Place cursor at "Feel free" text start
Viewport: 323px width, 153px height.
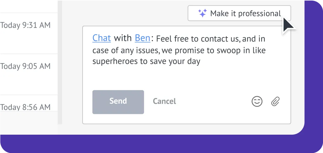click(157, 39)
